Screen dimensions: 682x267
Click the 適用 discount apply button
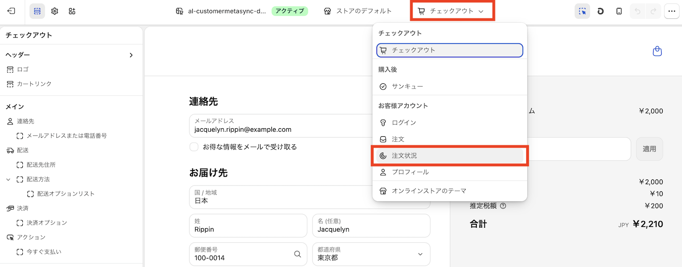[x=649, y=149]
